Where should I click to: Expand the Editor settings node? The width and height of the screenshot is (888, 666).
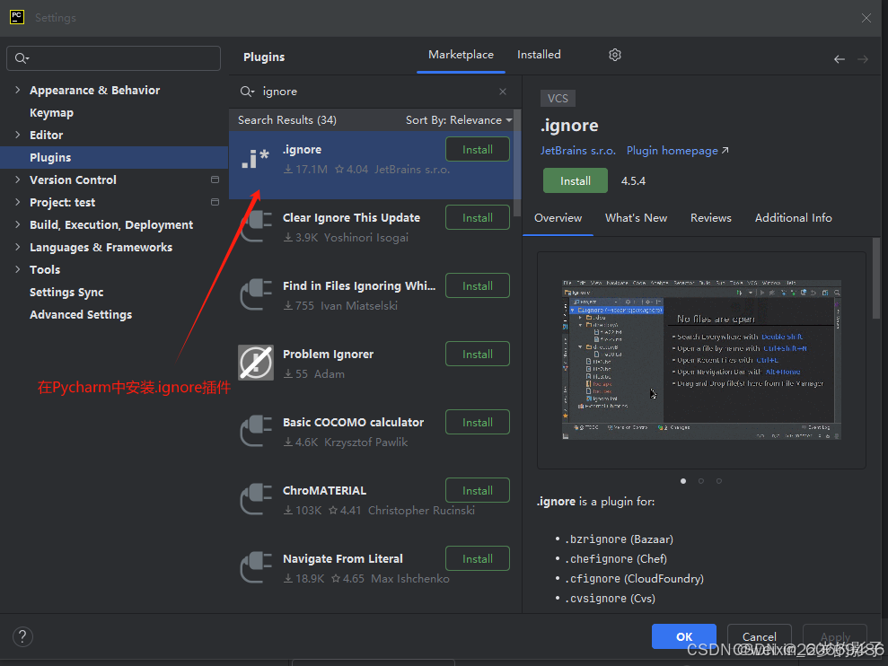[18, 135]
